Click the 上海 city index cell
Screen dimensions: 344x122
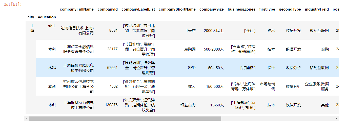32,28
